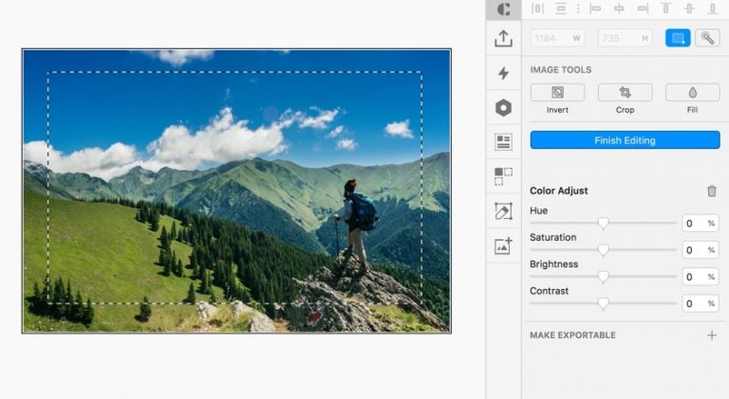Click the Invert selection icon button
729x399 pixels.
pos(557,93)
